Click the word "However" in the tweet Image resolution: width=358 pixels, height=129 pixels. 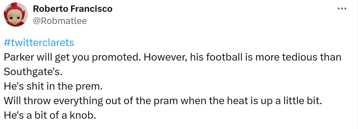tap(164, 57)
